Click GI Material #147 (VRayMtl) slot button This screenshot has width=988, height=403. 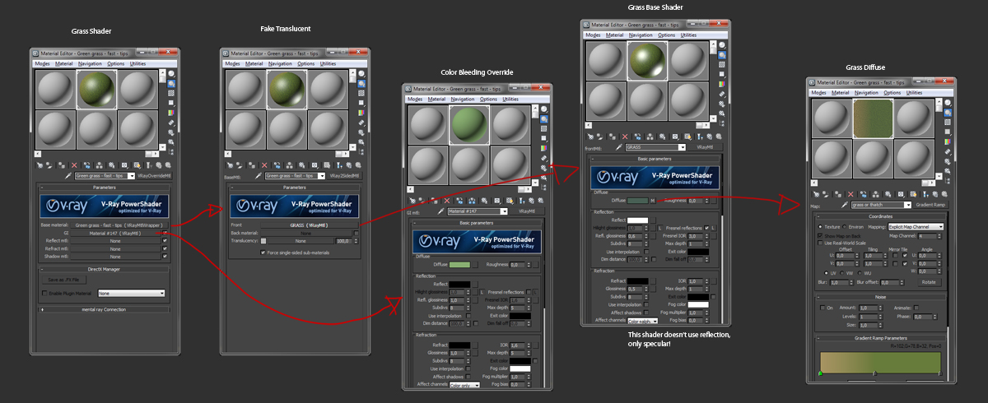[114, 233]
